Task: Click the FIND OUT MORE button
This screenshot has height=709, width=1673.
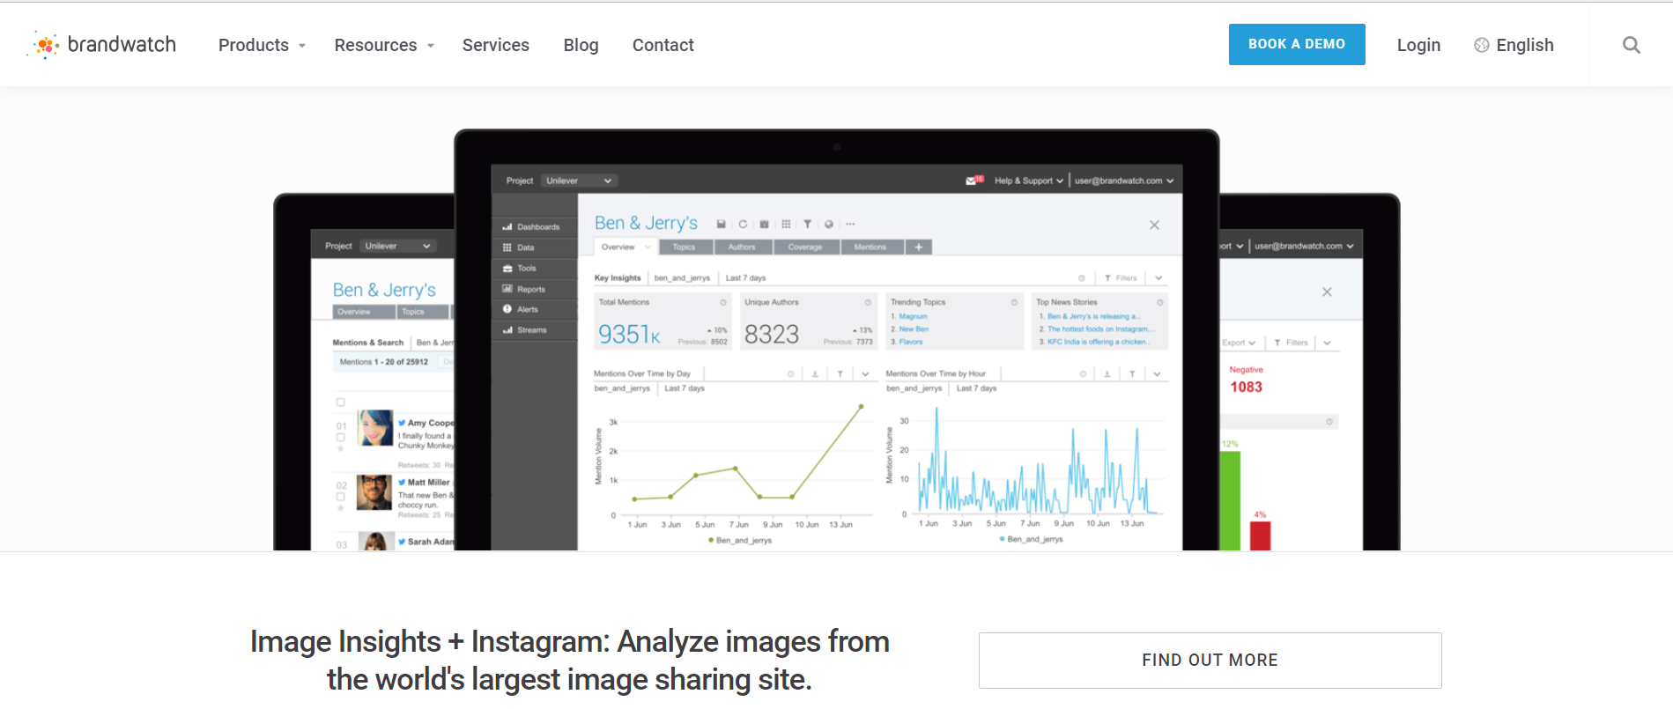Action: click(1210, 661)
